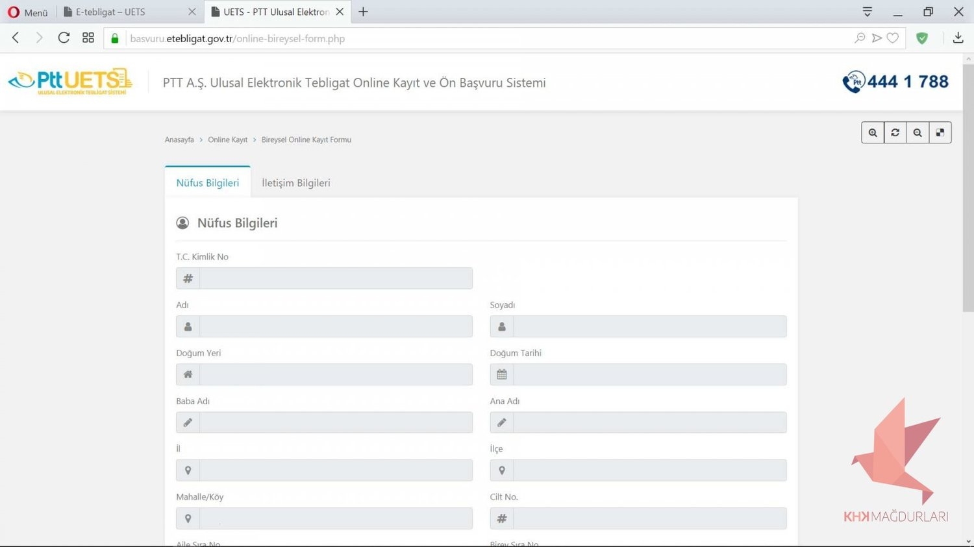The image size is (974, 547).
Task: Click the pencil icon beside Baba Adı
Action: pyautogui.click(x=188, y=422)
